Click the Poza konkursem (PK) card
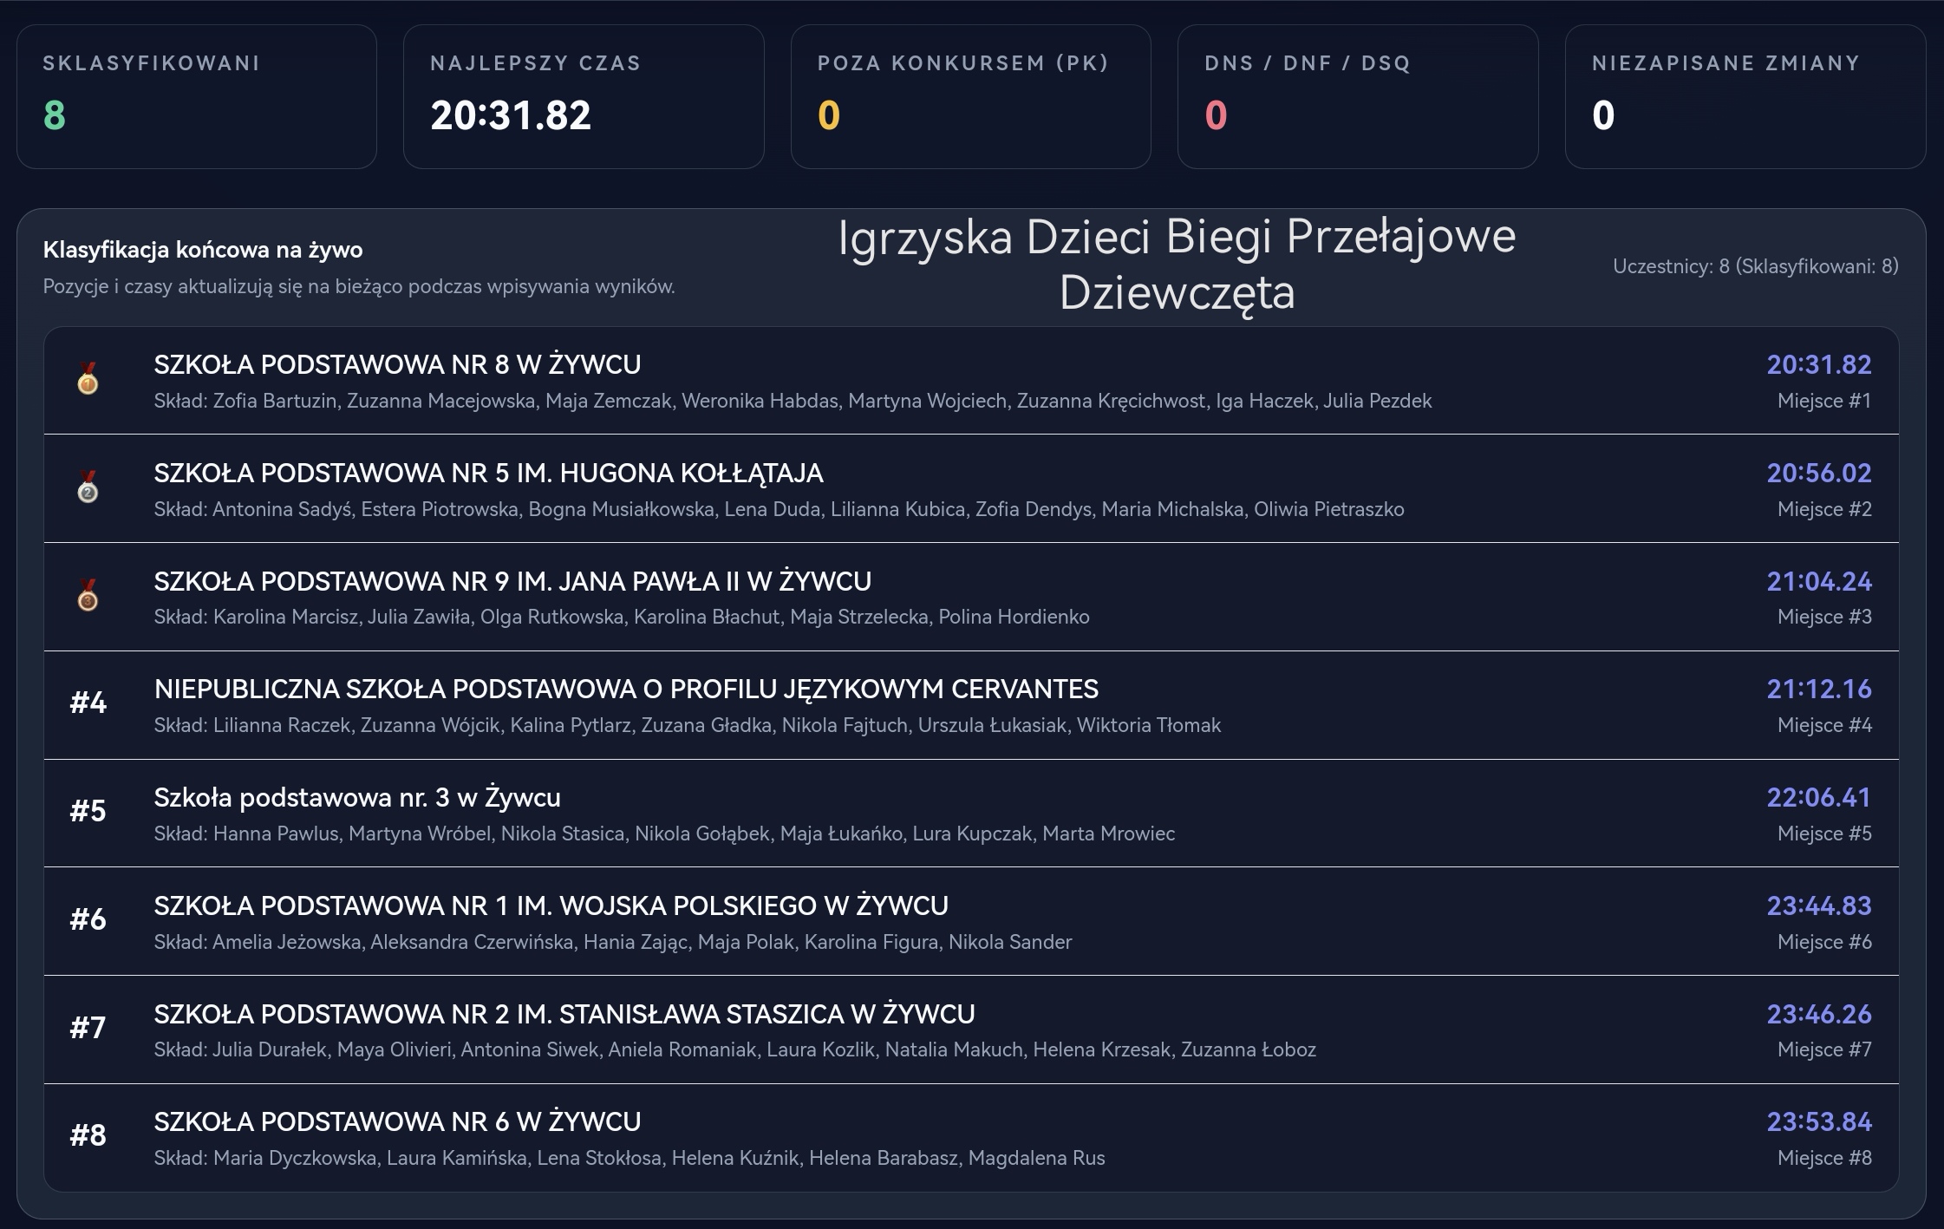 971,96
